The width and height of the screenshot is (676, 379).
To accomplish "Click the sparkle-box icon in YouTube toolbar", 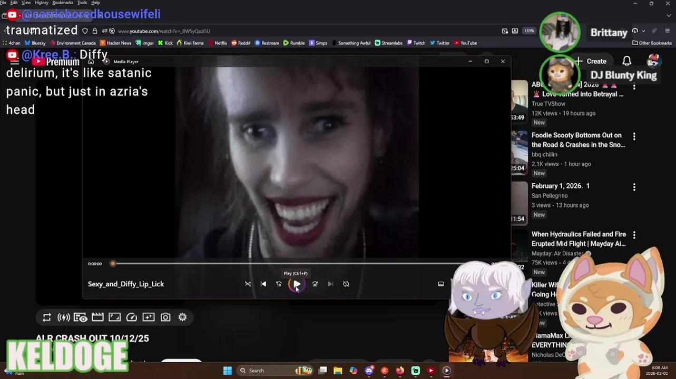I will click(x=149, y=317).
